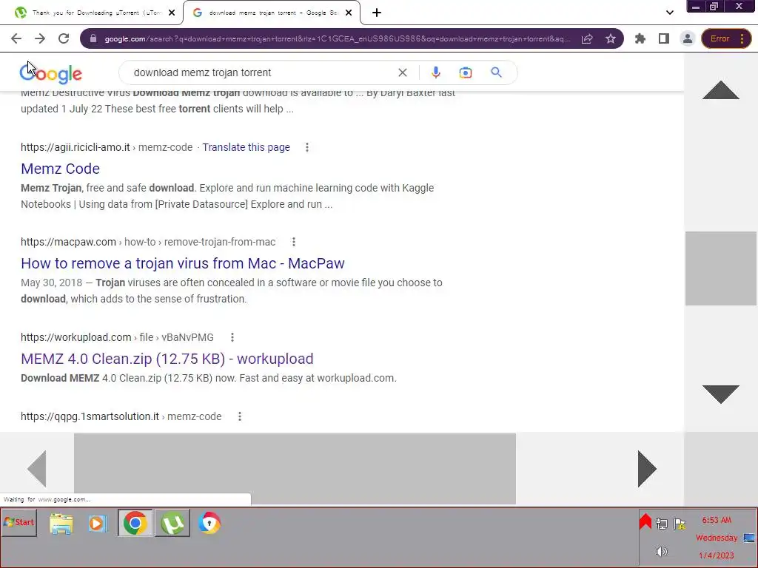Open uTorrent from the taskbar
This screenshot has width=758, height=568.
tap(172, 523)
